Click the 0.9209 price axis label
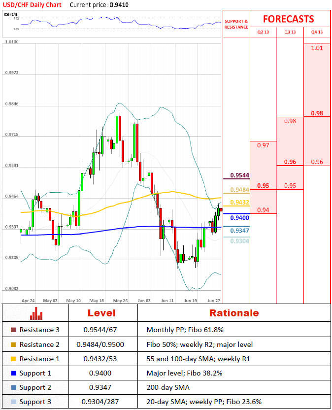Image resolution: width=332 pixels, height=410 pixels. [12, 258]
